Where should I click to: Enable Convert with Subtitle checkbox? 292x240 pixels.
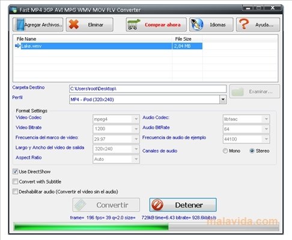tap(15, 181)
